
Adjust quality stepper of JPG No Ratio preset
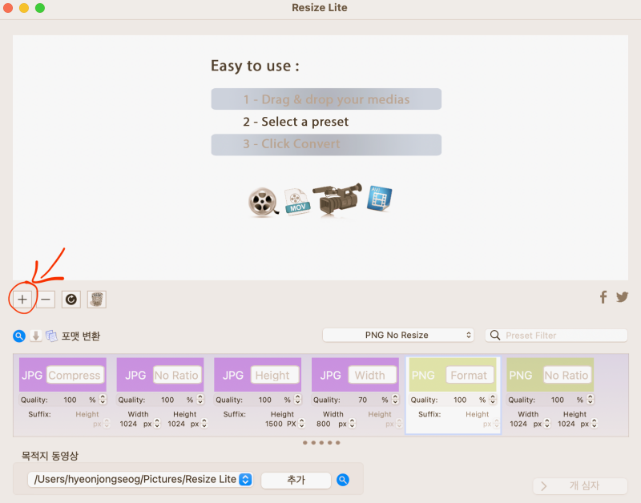[x=200, y=399]
